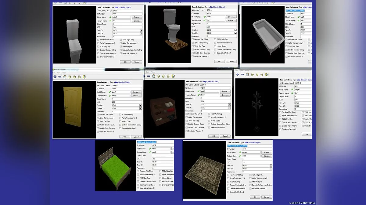
Task: Open Time On dropdown in toilet2 window
Action: tap(141, 30)
